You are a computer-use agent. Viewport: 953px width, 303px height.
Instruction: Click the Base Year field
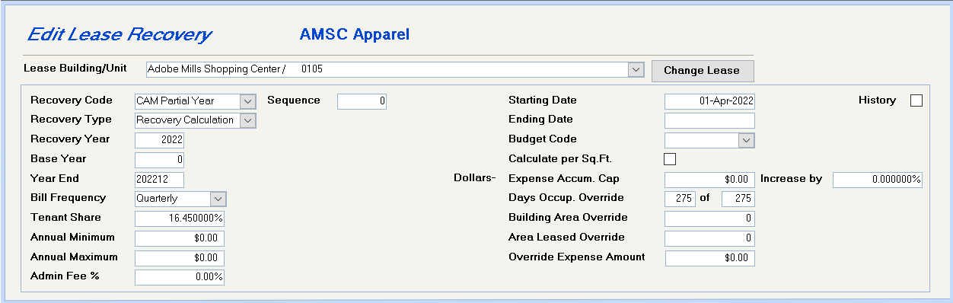[160, 160]
